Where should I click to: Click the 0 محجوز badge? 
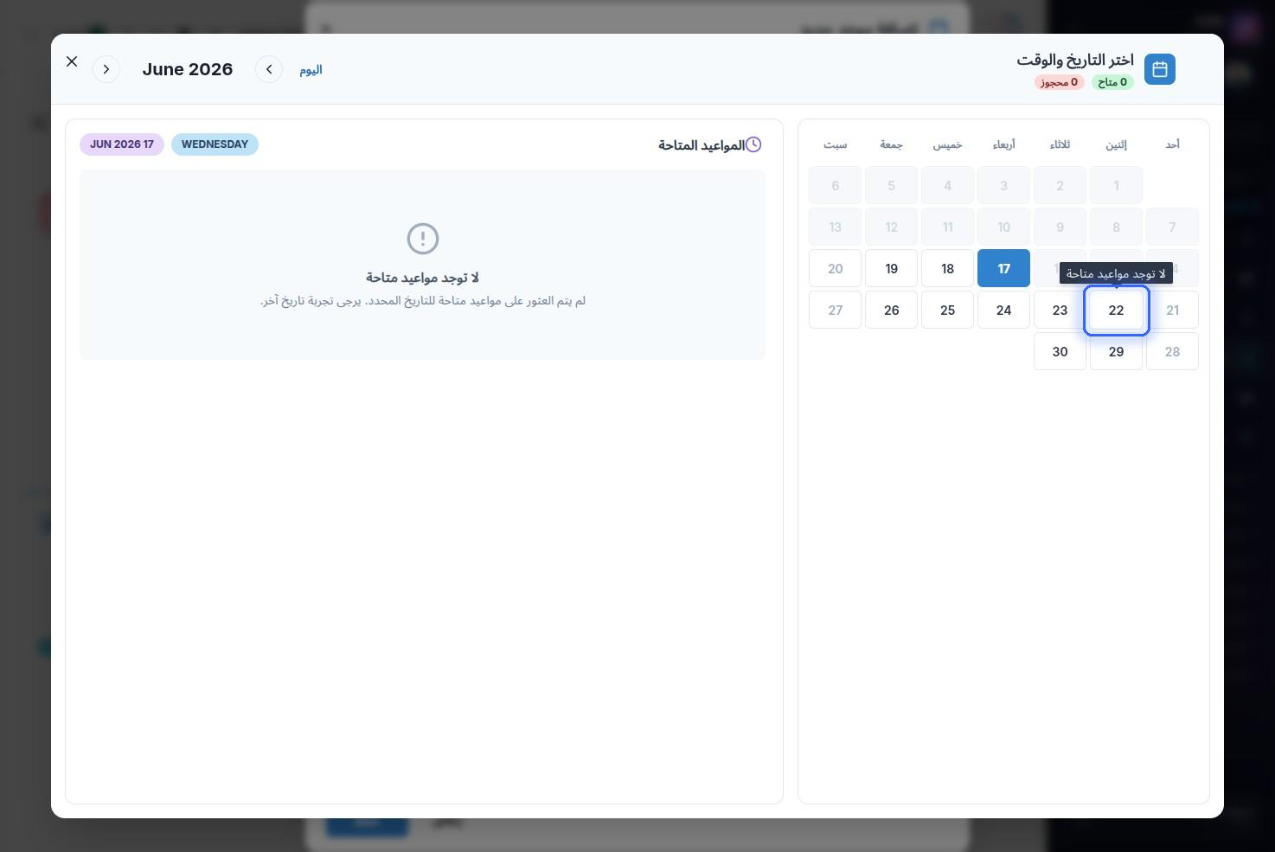tap(1060, 82)
